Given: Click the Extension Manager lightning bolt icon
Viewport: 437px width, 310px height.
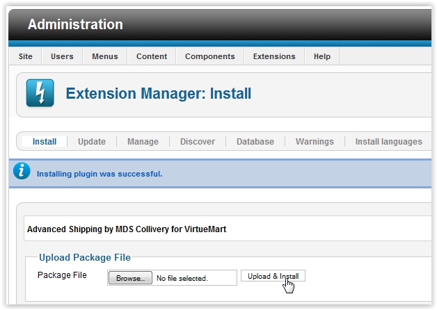Looking at the screenshot, I should point(40,93).
